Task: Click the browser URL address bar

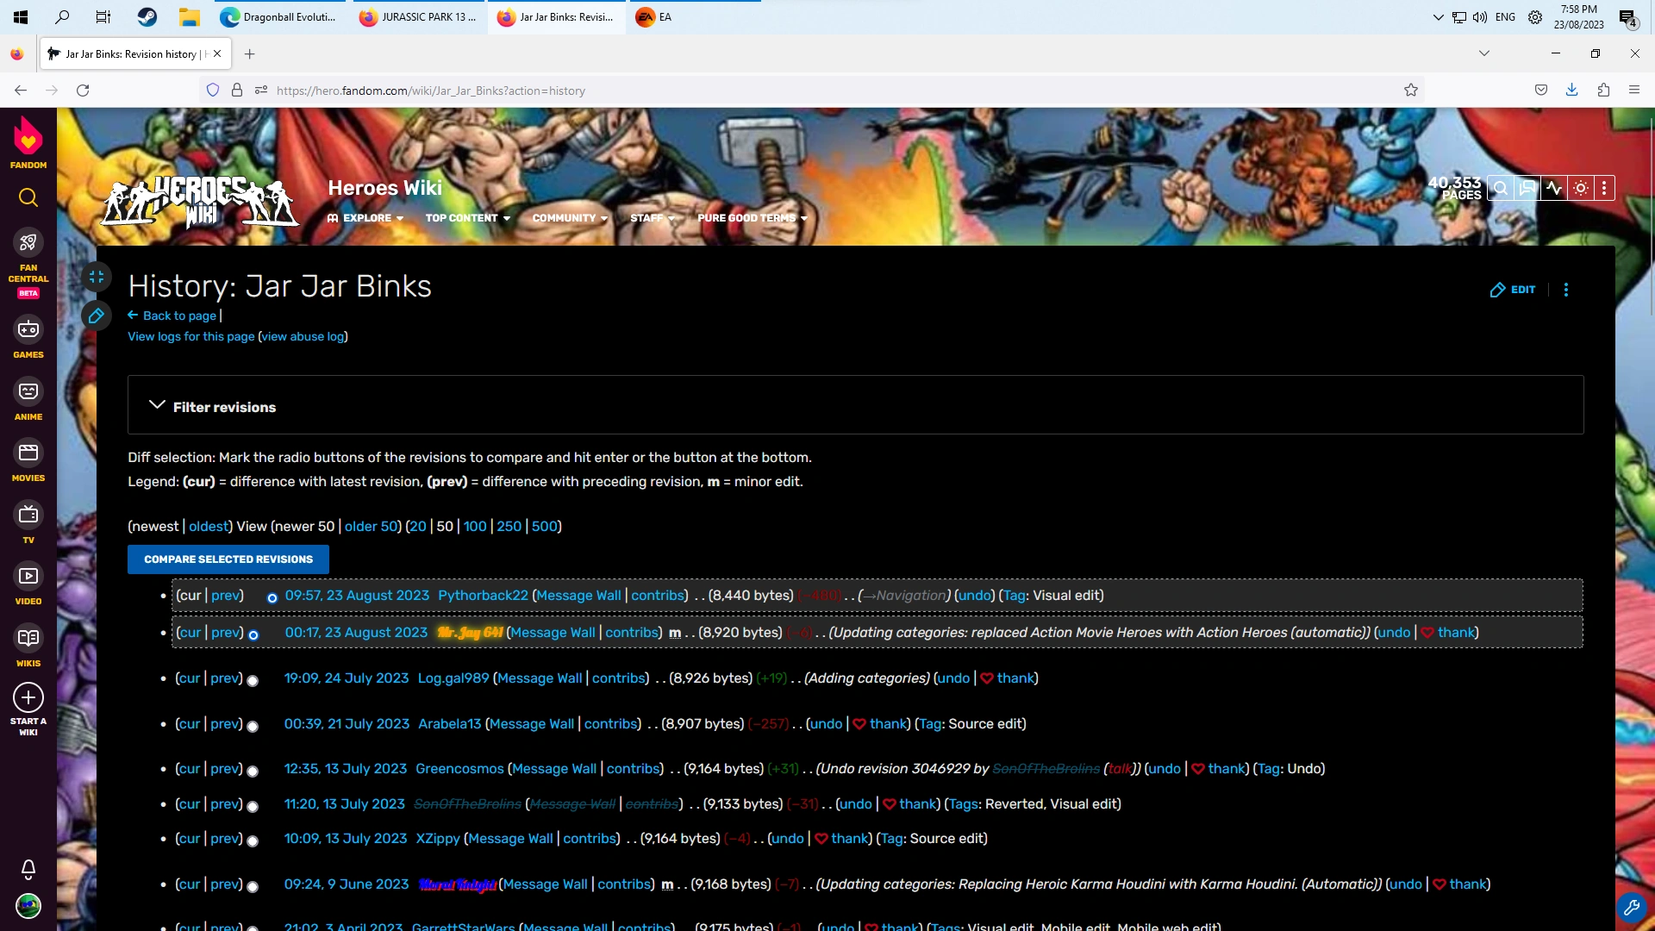Action: coord(776,91)
